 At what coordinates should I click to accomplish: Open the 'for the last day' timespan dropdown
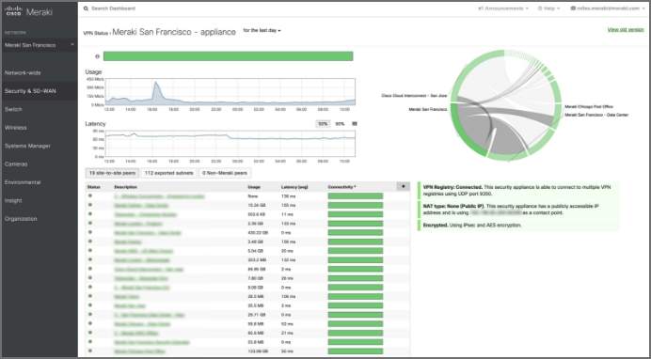click(262, 30)
